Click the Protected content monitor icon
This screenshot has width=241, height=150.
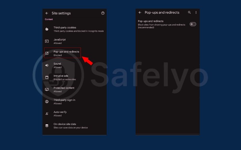(47, 89)
